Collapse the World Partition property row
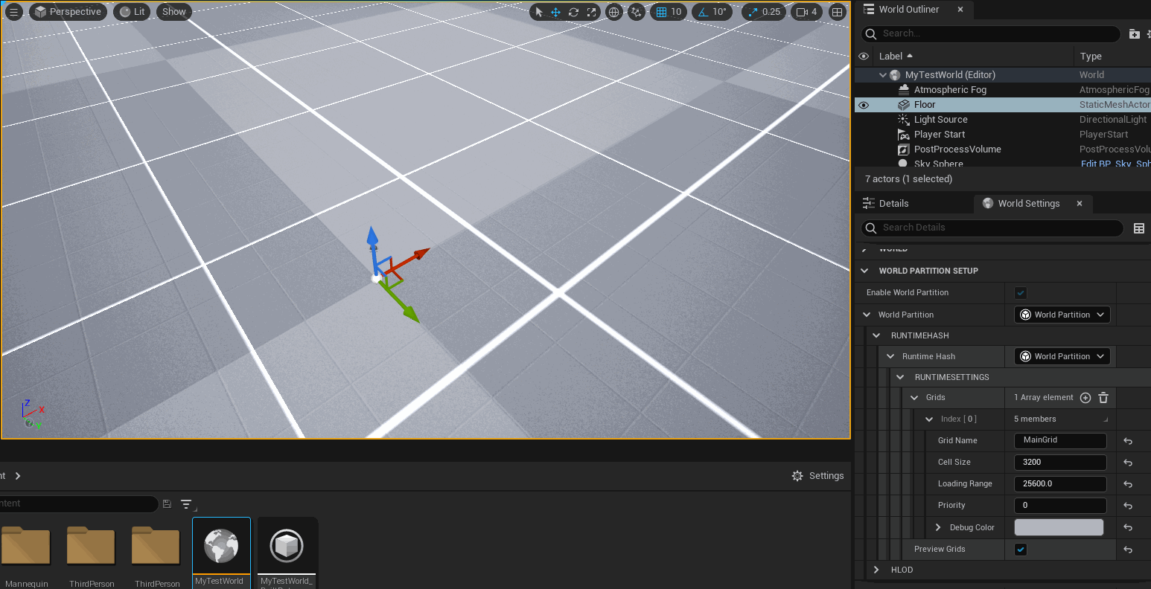This screenshot has width=1151, height=589. click(x=866, y=315)
